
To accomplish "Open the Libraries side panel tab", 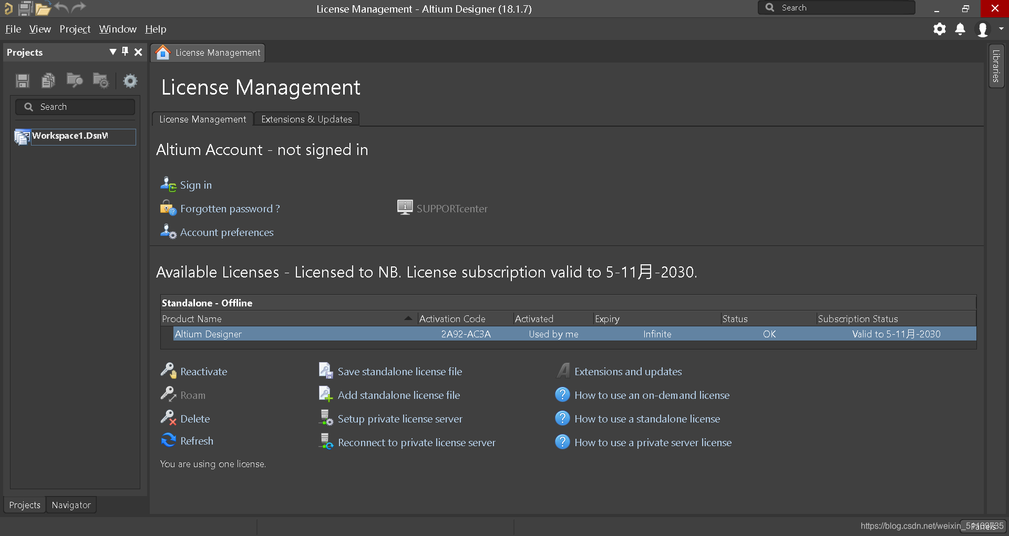I will point(996,66).
